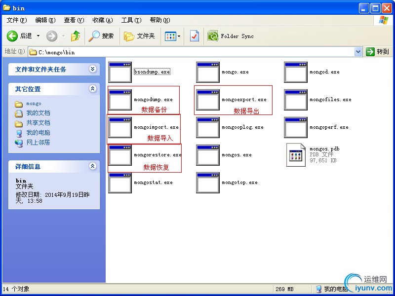395x296 pixels.
Task: Click the mongo.exe file name
Action: click(x=235, y=72)
